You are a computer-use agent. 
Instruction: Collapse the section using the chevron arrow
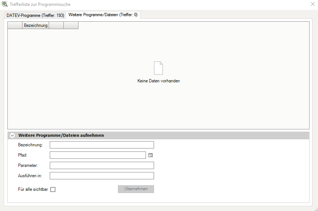pyautogui.click(x=13, y=136)
